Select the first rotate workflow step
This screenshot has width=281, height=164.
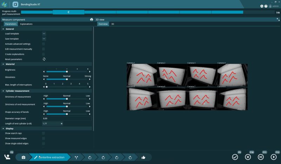(x=90, y=157)
